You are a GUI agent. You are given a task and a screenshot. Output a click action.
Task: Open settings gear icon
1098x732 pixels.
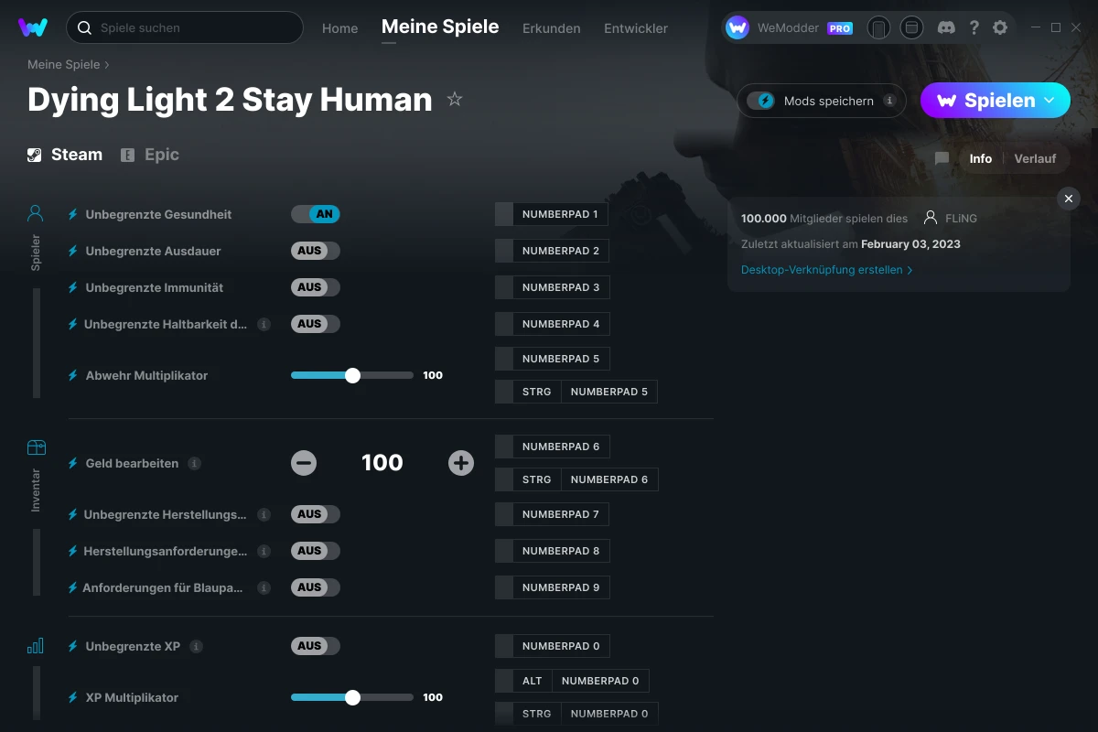coord(1000,27)
